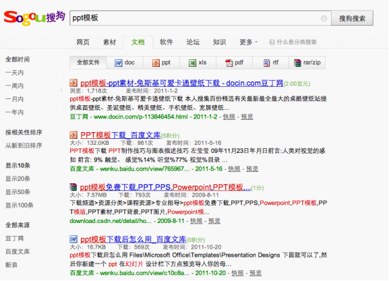Click the wenku.baidu.com/view/765967 URL
This screenshot has height=281, width=389.
coord(145,168)
